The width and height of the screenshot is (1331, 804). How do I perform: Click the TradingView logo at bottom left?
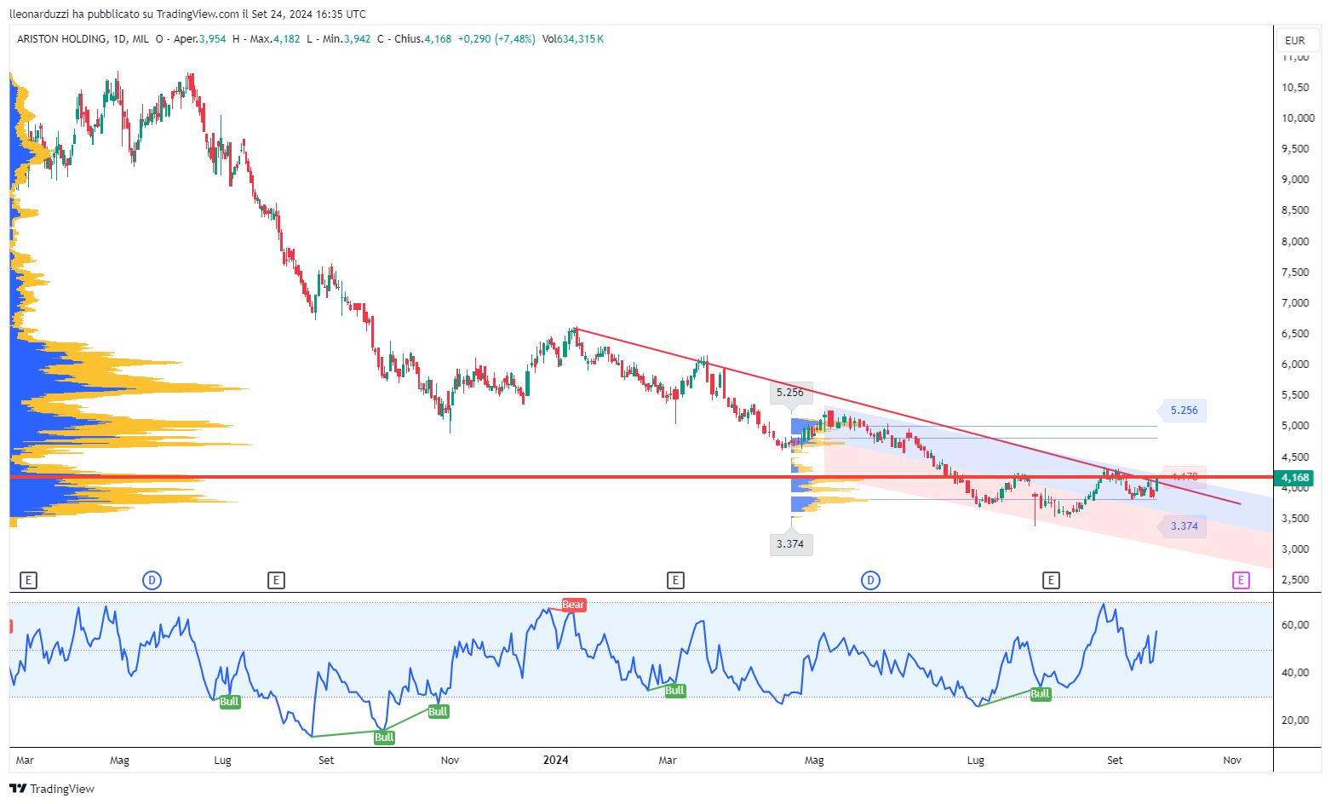click(52, 789)
